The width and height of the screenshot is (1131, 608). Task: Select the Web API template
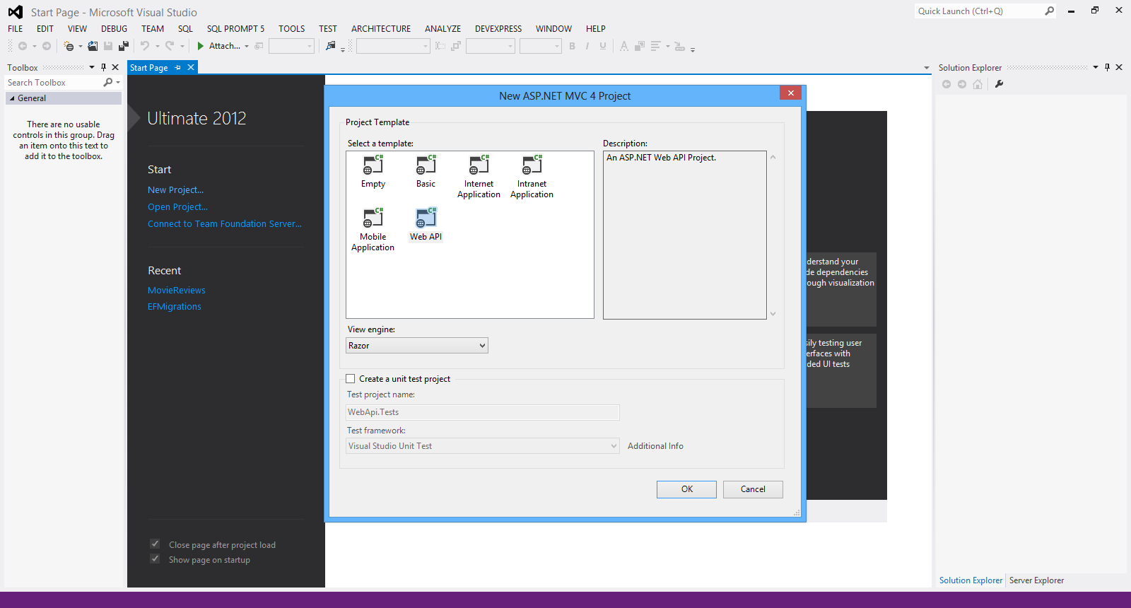426,224
